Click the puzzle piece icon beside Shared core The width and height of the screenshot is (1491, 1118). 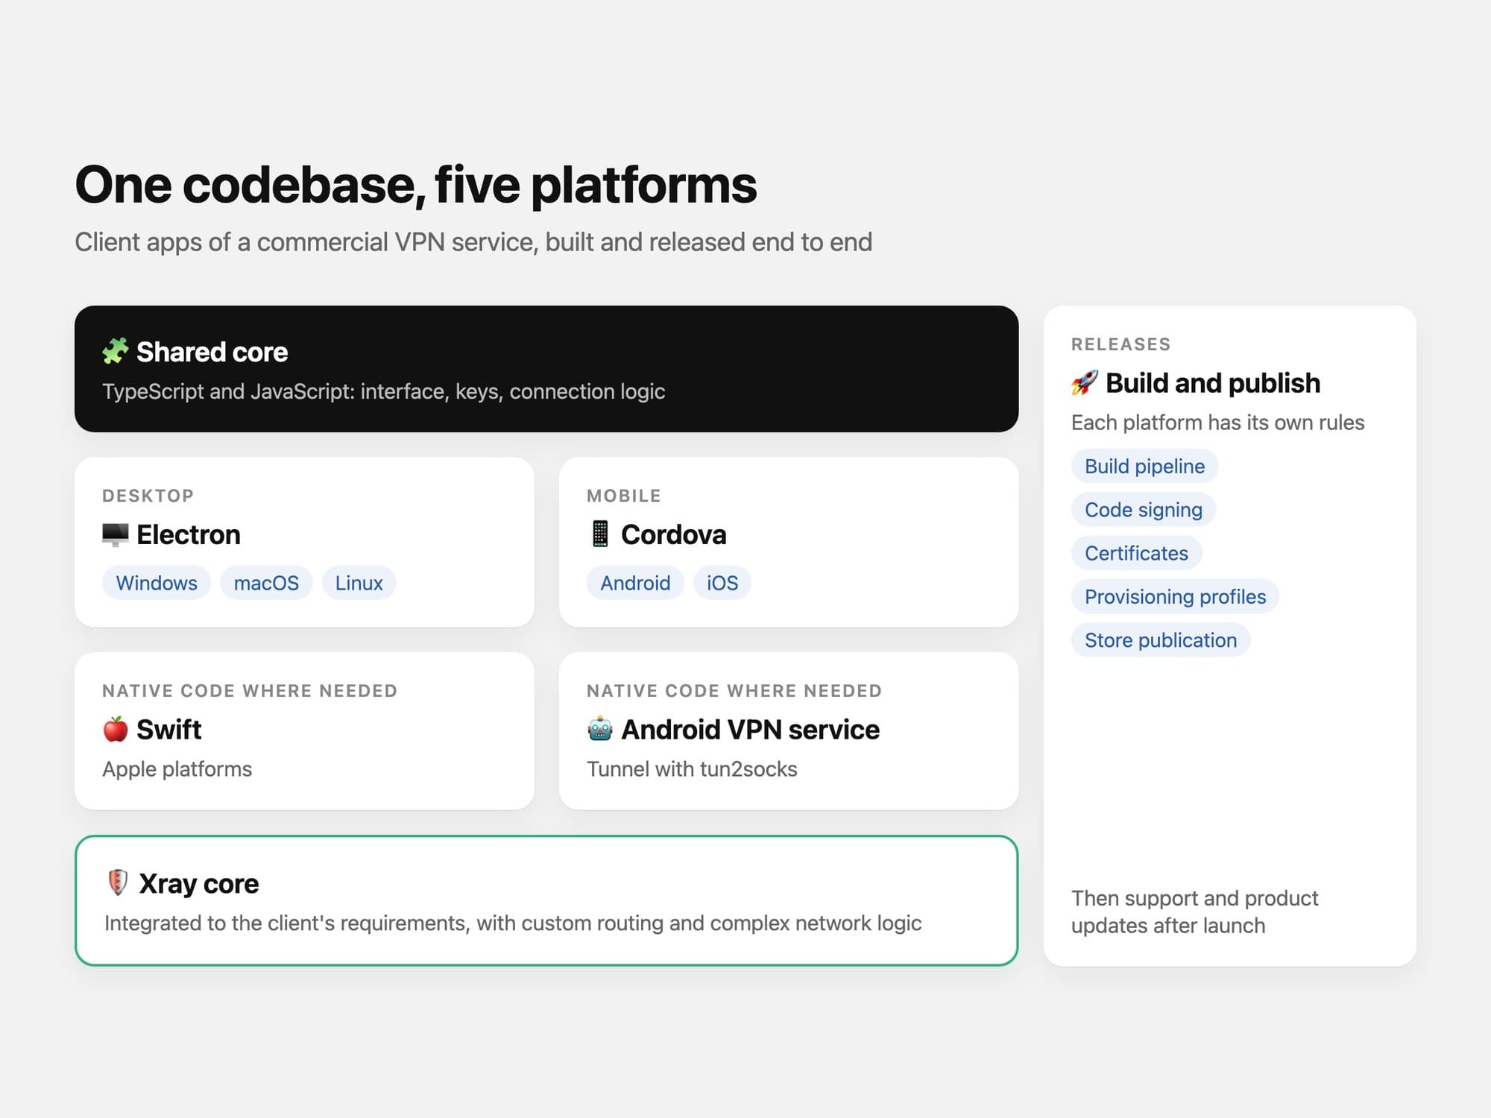[x=116, y=351]
